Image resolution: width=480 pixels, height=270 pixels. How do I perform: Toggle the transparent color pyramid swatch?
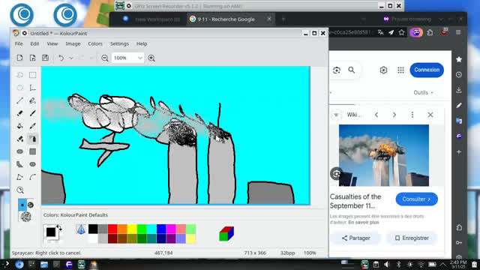click(81, 229)
